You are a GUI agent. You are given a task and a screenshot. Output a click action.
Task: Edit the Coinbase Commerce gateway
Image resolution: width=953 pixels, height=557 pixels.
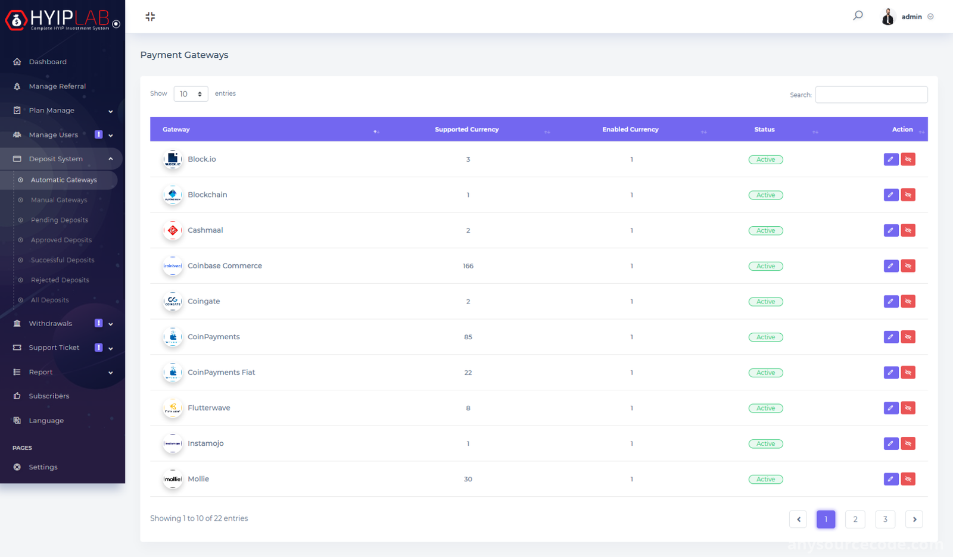pyautogui.click(x=890, y=266)
